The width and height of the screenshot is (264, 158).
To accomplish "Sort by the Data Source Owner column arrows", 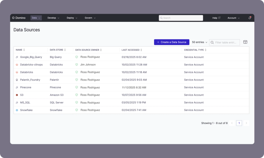I will pos(101,50).
